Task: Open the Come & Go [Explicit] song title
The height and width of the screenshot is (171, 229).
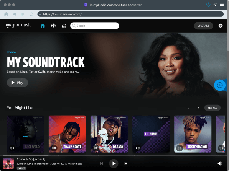Action: tap(31, 159)
